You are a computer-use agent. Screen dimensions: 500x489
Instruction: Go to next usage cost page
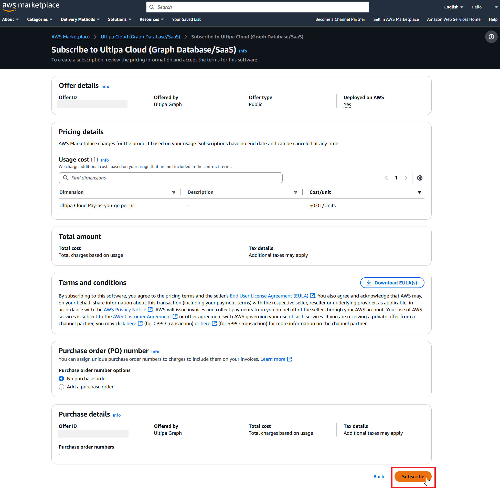pyautogui.click(x=406, y=178)
